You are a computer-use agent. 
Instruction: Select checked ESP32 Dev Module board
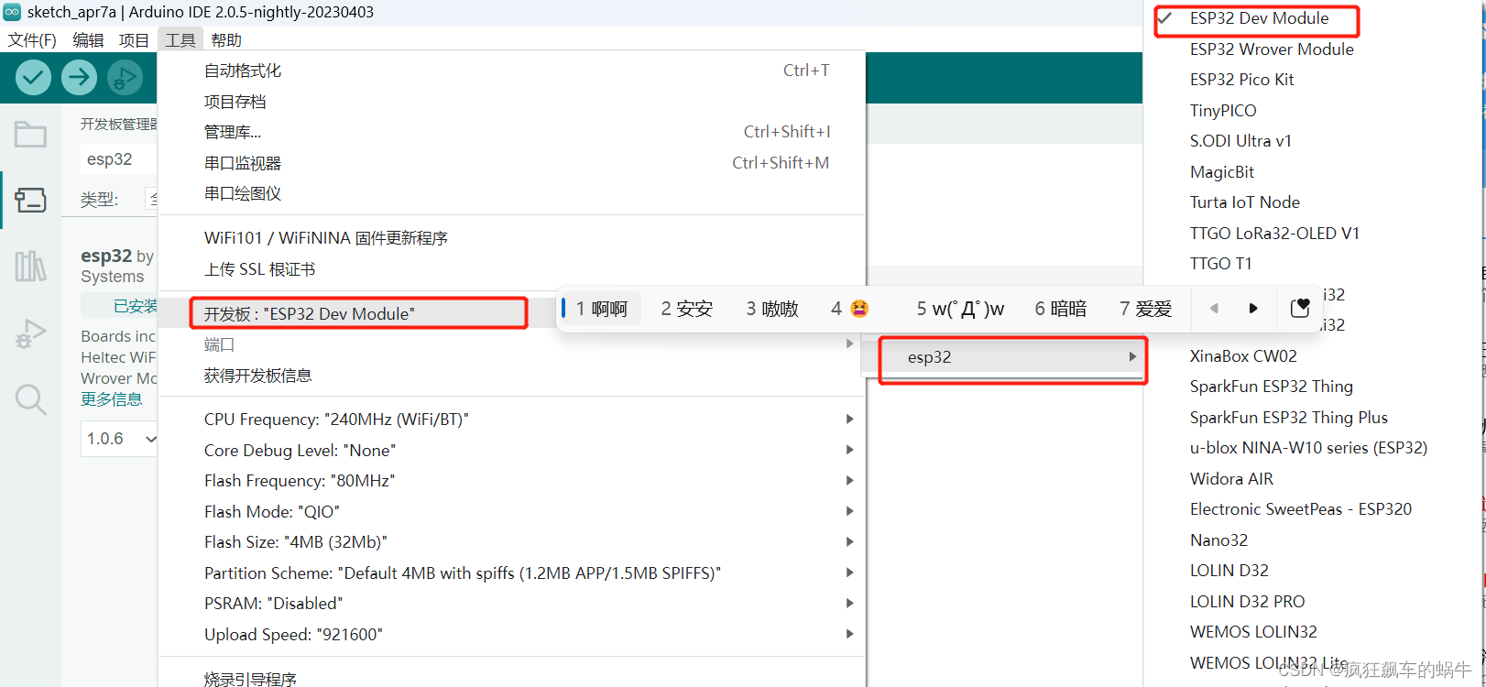pos(1257,18)
